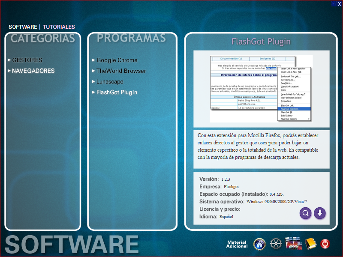Click the Material Adicional label
Image resolution: width=343 pixels, height=257 pixels.
[x=237, y=244]
